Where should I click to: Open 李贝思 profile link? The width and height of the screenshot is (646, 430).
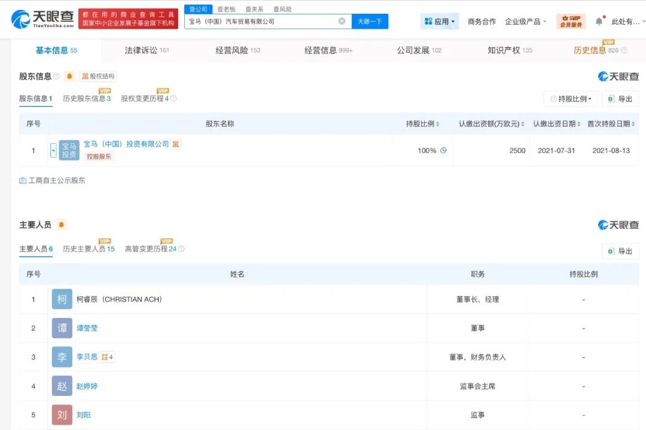pos(87,356)
